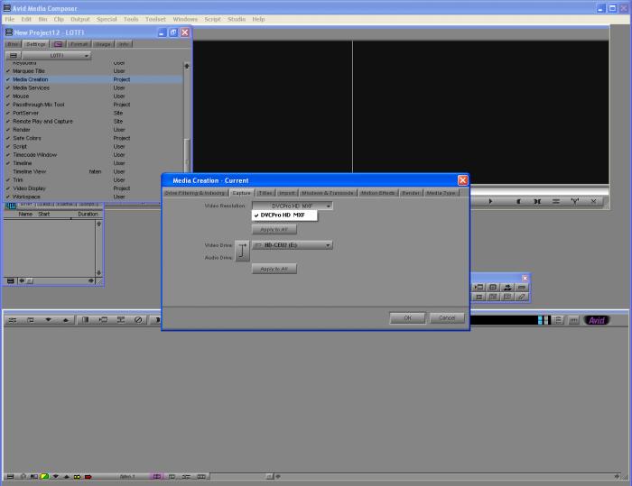
Task: Switch to the Import tab
Action: pyautogui.click(x=287, y=193)
